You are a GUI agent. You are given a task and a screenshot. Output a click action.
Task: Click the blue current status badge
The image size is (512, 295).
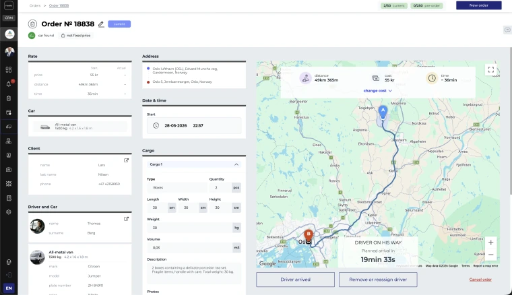119,24
